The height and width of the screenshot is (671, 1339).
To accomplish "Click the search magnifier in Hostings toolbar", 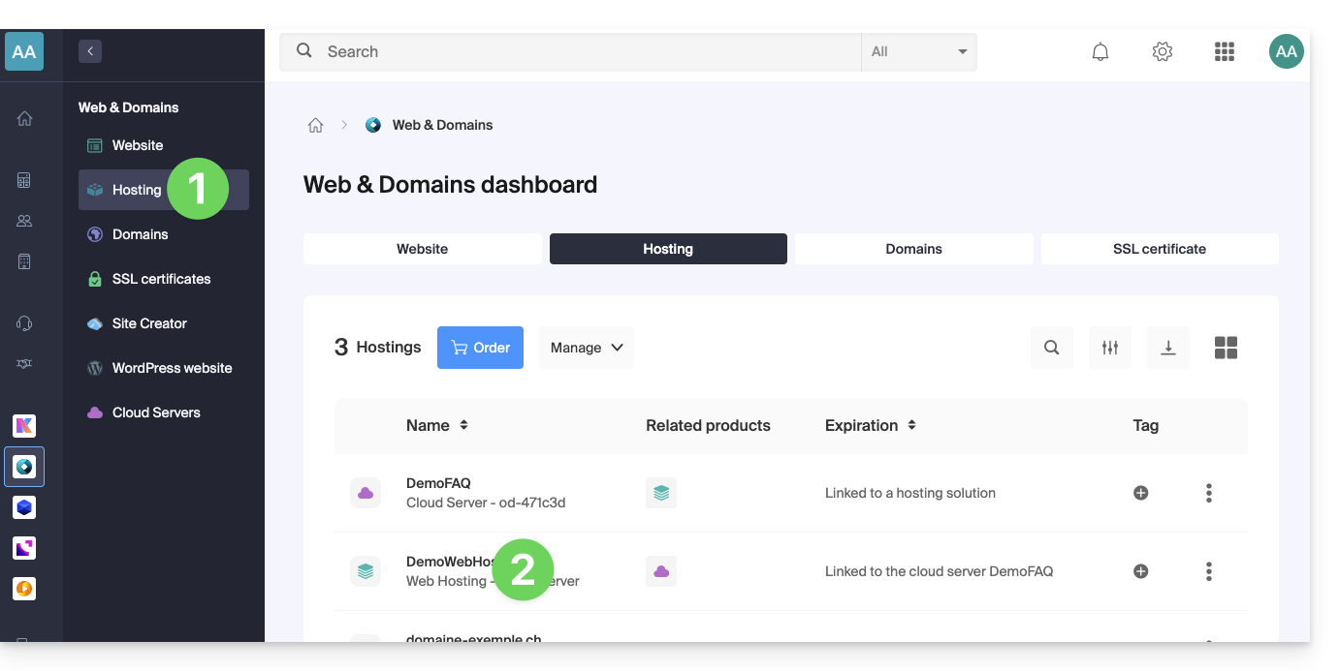I will [1052, 348].
